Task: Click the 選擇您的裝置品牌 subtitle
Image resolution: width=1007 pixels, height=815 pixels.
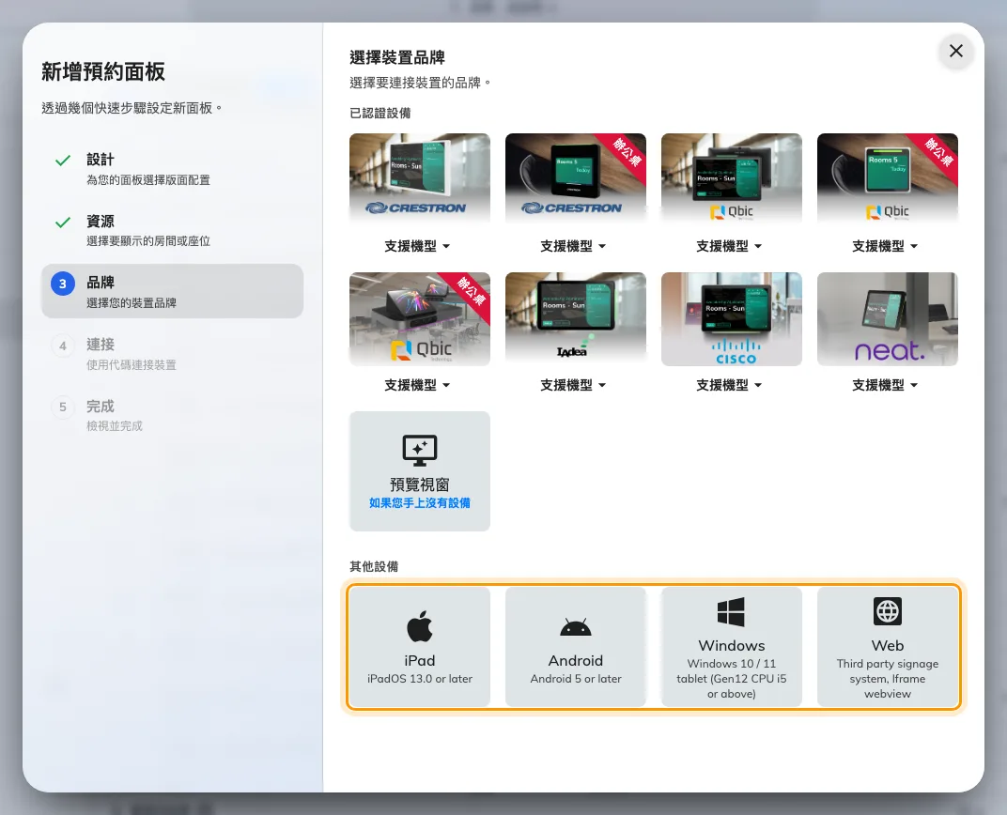Action: click(x=131, y=303)
